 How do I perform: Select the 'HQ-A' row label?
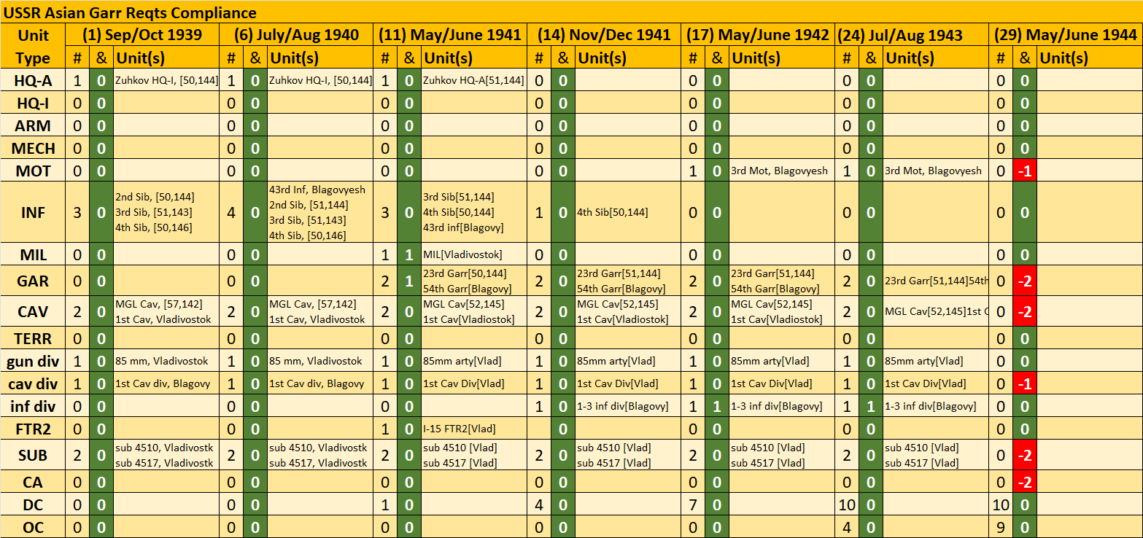coord(34,80)
